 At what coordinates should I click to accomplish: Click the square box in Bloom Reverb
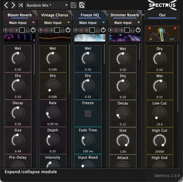(22, 30)
